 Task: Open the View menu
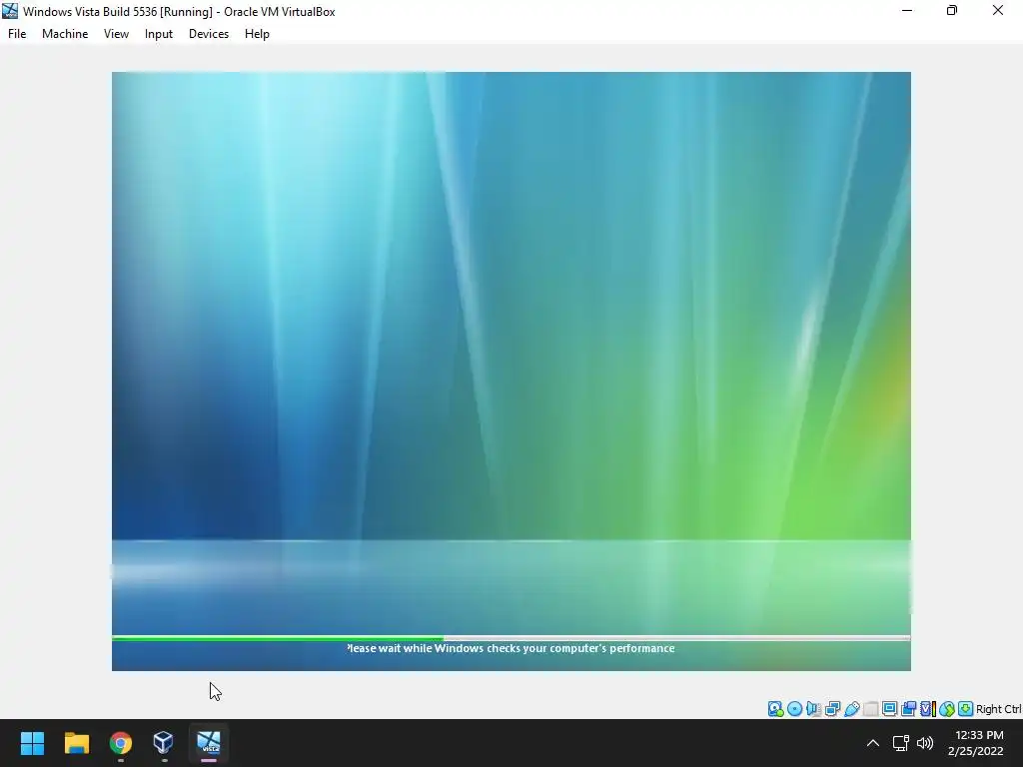coord(116,34)
